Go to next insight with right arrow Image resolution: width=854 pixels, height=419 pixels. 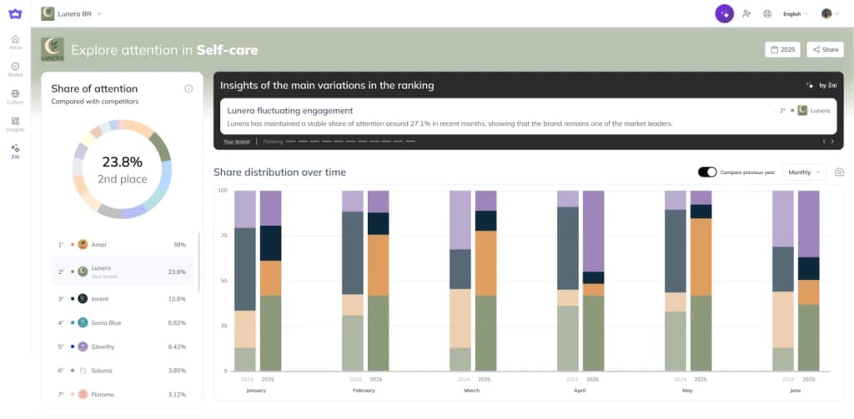tap(831, 142)
